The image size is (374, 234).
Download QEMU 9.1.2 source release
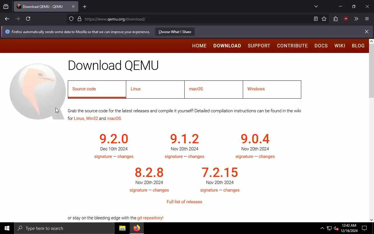pos(184,139)
